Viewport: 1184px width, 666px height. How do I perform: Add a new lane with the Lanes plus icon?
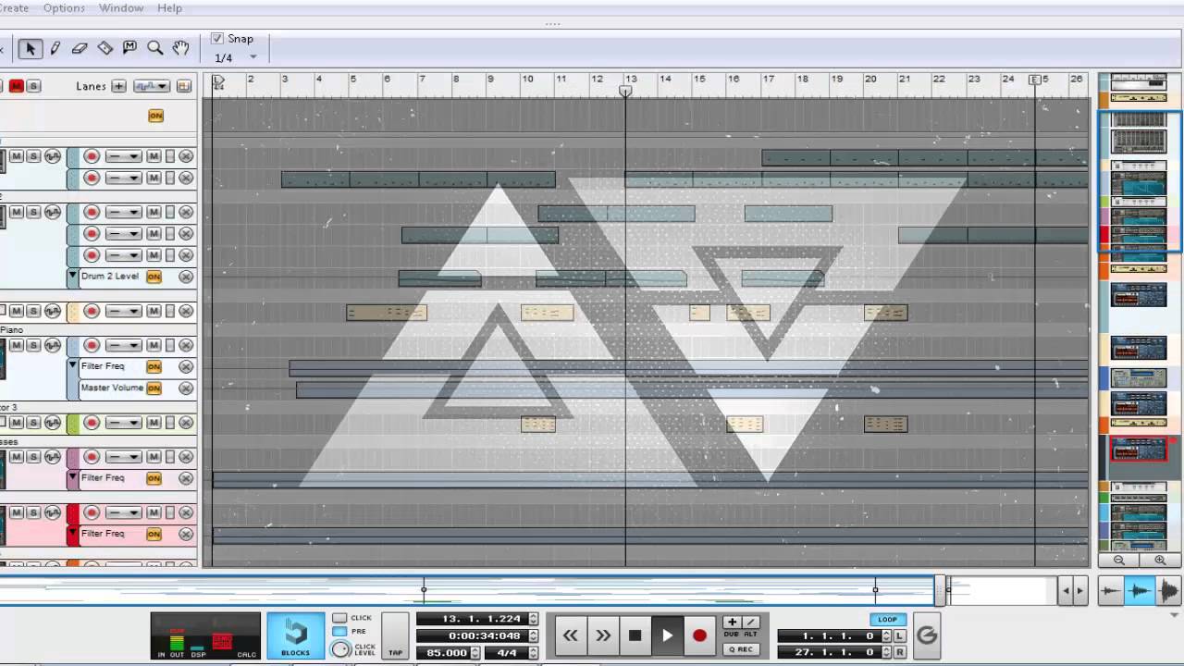point(118,86)
